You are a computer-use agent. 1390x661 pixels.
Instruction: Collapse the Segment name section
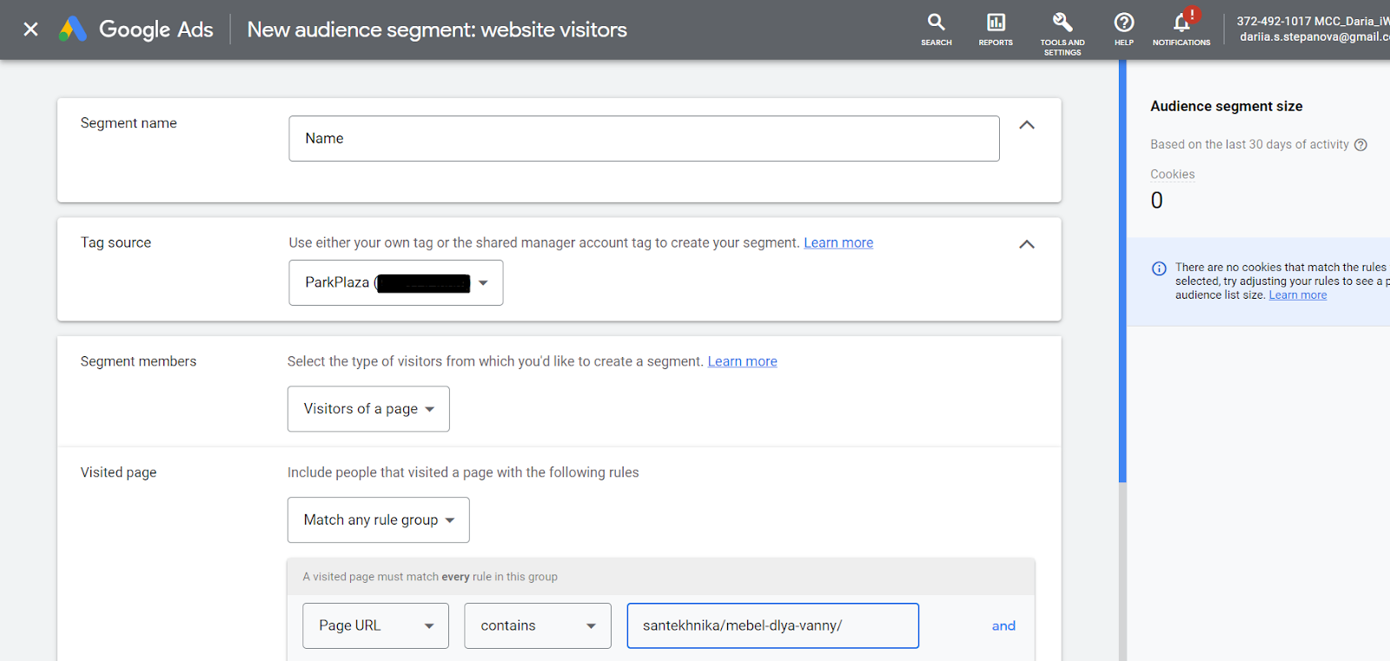(x=1026, y=125)
